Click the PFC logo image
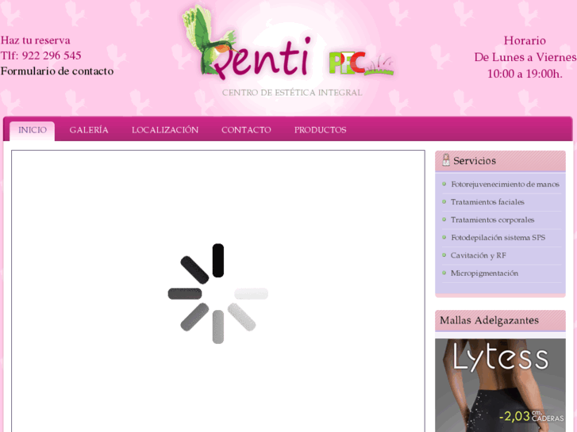 [361, 63]
